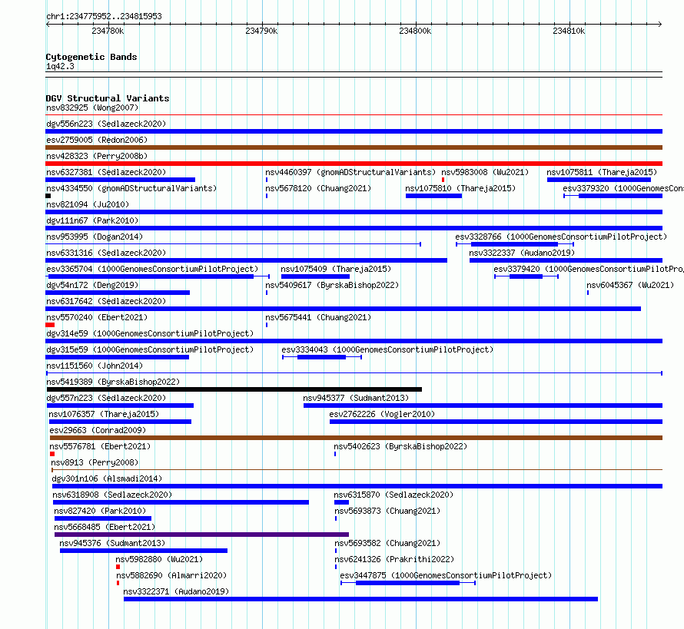This screenshot has height=629, width=684.
Task: Click esv2762226 (Vogler2010) label
Action: [382, 414]
